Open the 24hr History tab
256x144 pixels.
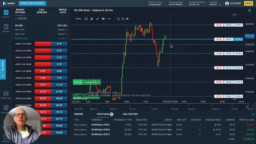coord(130,114)
